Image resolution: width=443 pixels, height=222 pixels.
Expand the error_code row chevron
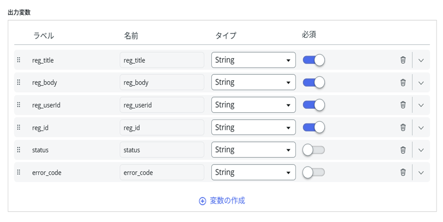click(421, 172)
